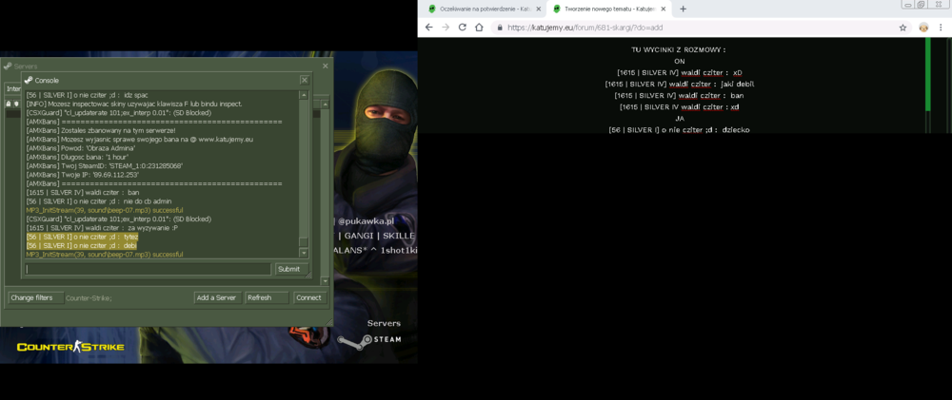Click the console scrollbar down arrow

coord(305,252)
